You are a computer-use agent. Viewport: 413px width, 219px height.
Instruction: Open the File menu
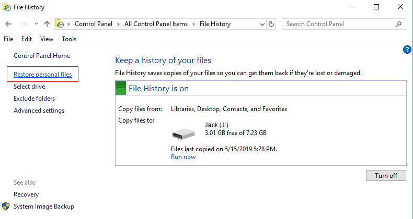[8, 39]
